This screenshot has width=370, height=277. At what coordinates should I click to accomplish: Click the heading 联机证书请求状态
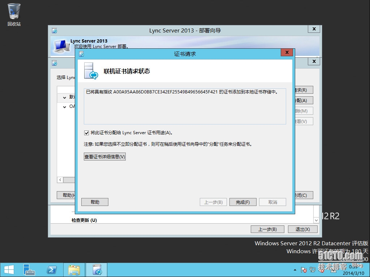pos(127,71)
